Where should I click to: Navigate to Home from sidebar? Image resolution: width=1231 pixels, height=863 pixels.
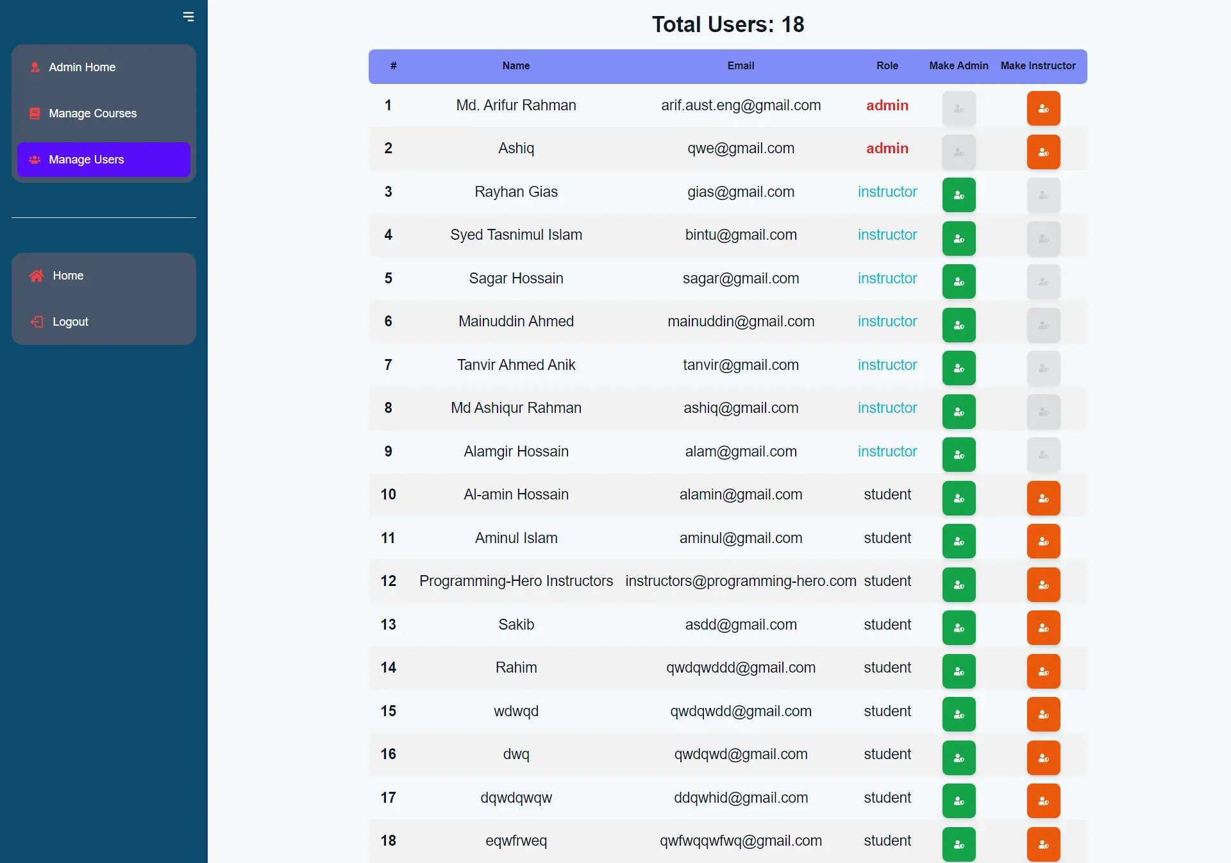[x=68, y=276]
